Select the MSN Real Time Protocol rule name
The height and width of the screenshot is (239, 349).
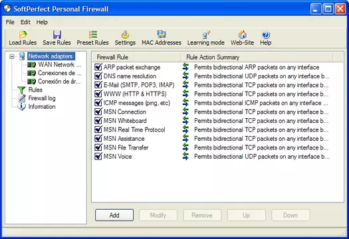134,129
